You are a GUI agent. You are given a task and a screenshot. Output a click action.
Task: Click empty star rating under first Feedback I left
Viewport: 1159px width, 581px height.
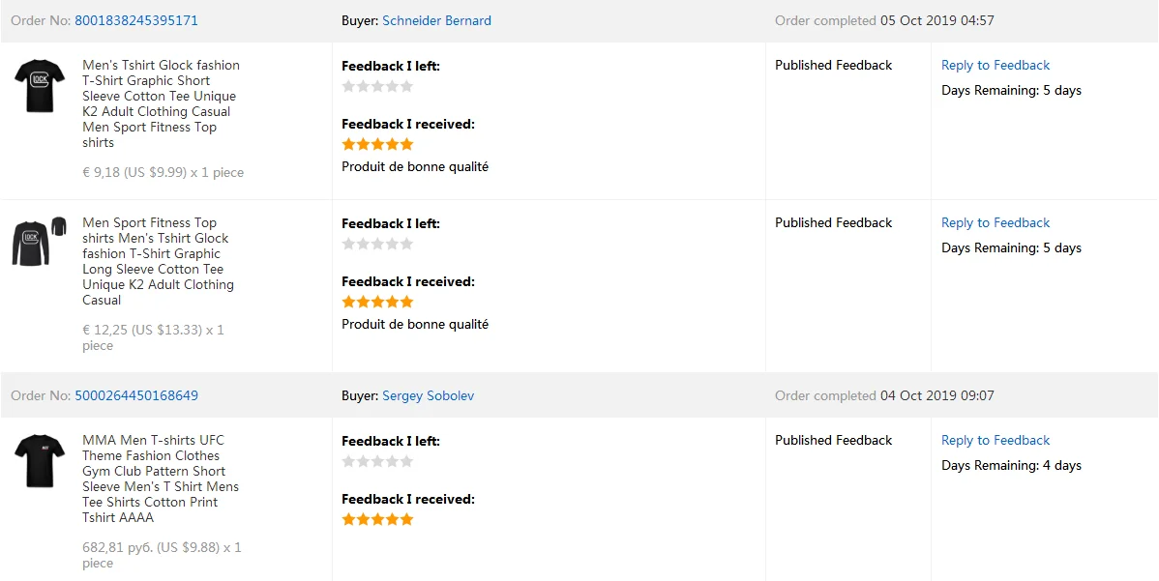click(x=377, y=86)
